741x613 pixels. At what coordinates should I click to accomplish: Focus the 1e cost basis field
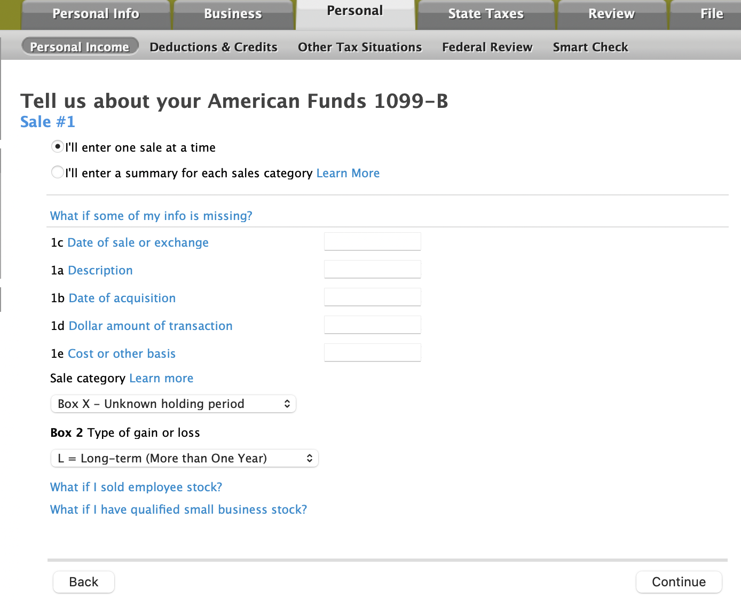pos(373,352)
